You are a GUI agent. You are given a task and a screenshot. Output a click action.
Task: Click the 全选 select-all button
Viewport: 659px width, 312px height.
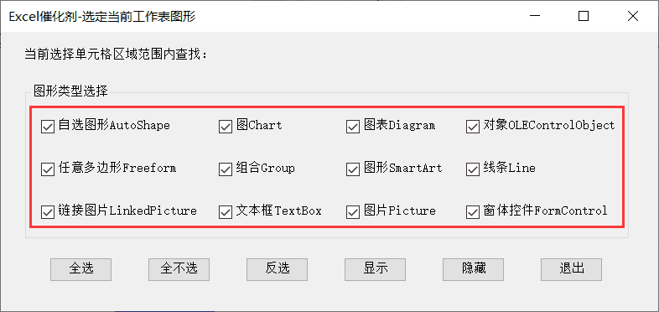coord(81,269)
